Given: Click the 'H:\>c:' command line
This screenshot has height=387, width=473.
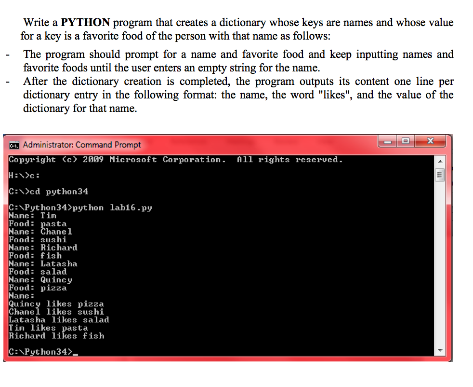Looking at the screenshot, I should tap(24, 176).
